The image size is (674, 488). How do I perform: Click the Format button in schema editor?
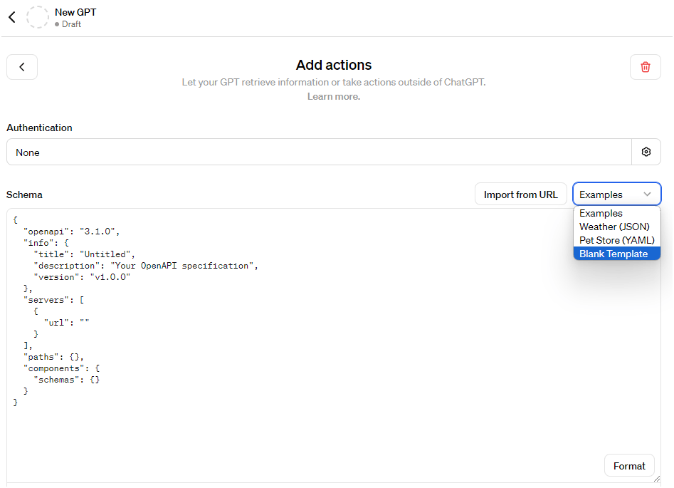click(629, 466)
